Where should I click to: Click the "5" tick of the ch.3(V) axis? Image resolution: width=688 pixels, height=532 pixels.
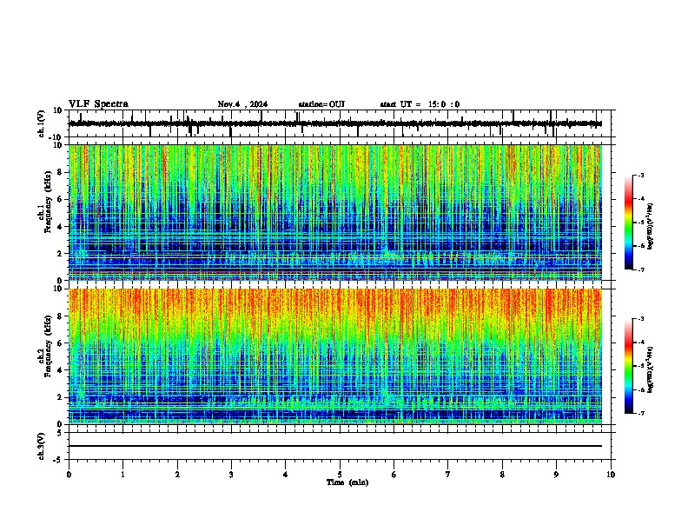click(x=60, y=433)
